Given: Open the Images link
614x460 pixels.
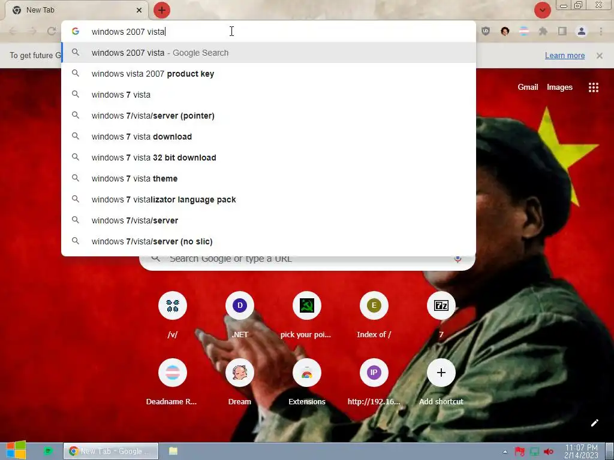Looking at the screenshot, I should coord(559,87).
